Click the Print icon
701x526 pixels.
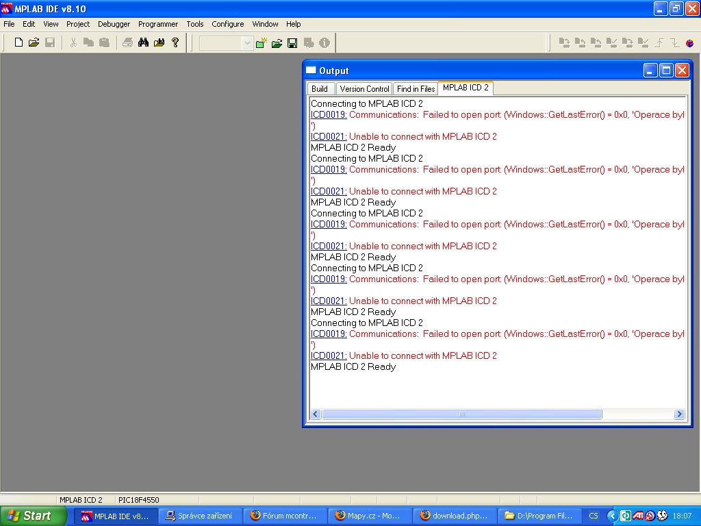[x=127, y=42]
